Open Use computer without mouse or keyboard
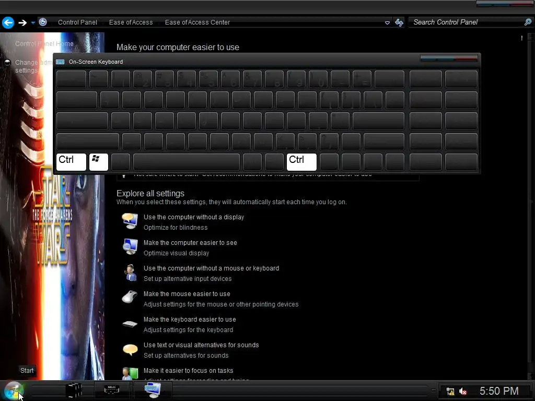 211,268
